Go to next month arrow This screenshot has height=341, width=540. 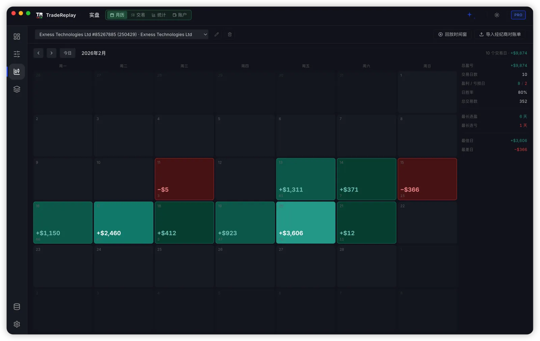[x=51, y=53]
